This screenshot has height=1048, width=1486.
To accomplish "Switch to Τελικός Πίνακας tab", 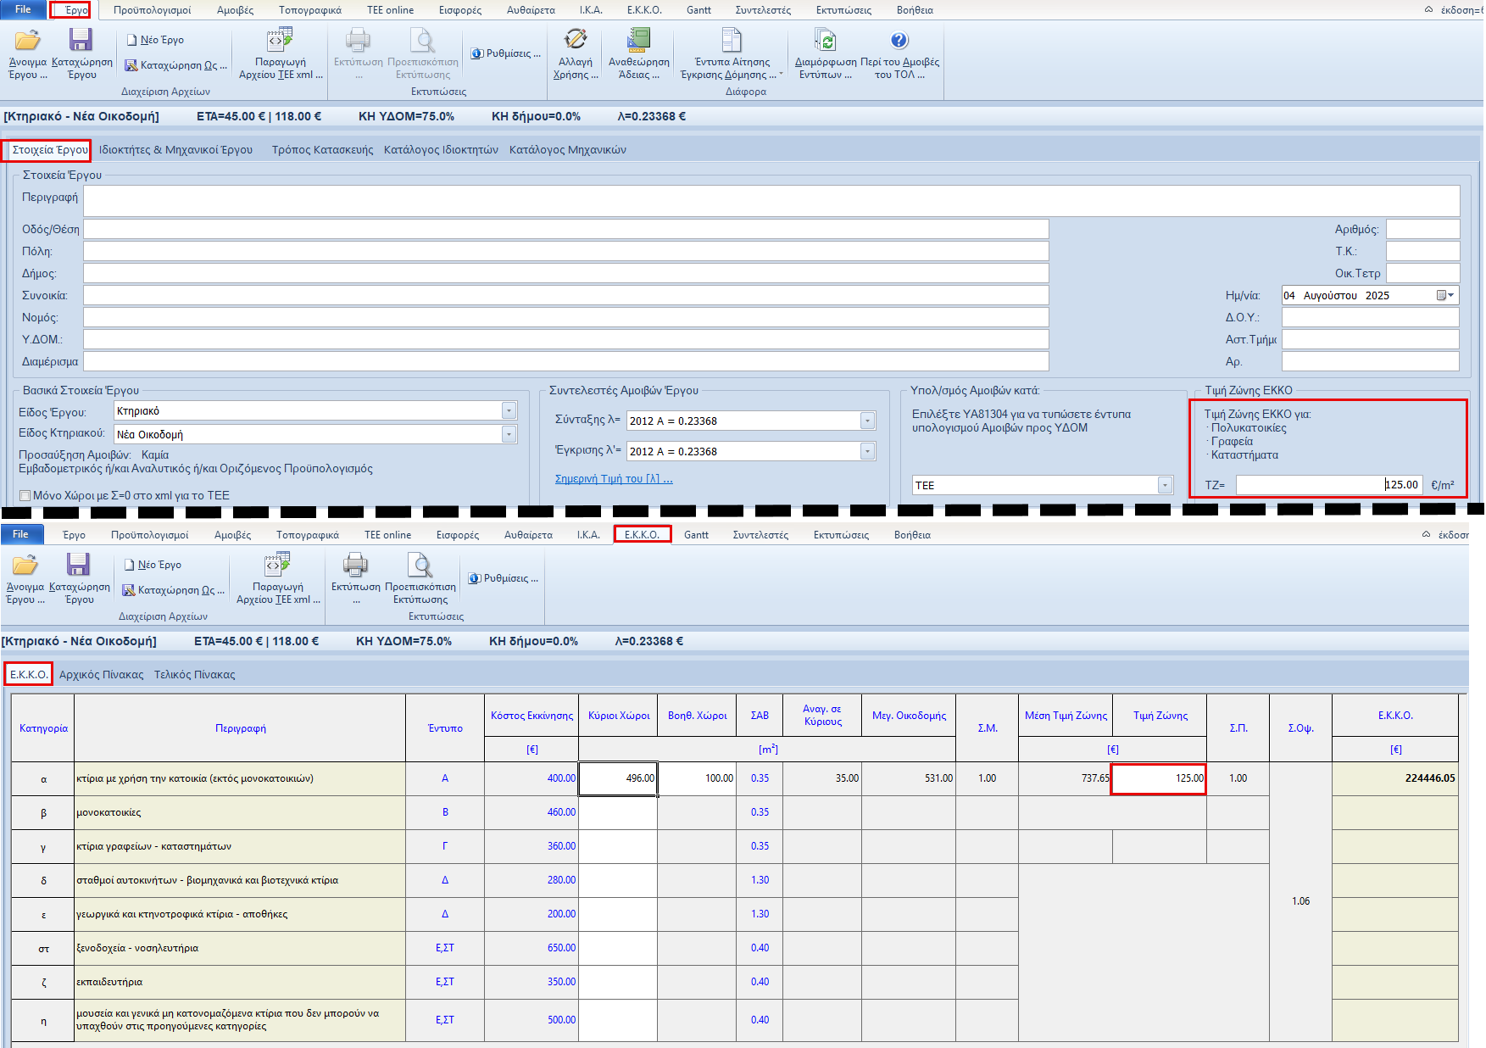I will click(x=194, y=675).
